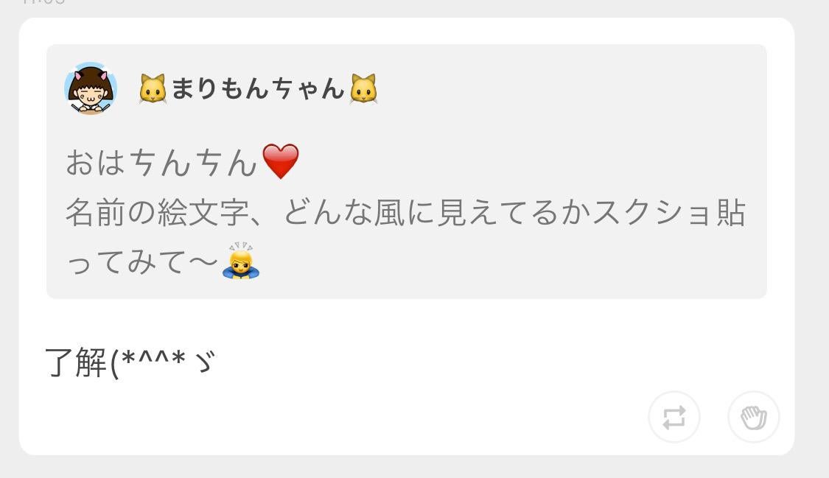829x478 pixels.
Task: Tap the repost arrows icon
Action: pos(674,418)
